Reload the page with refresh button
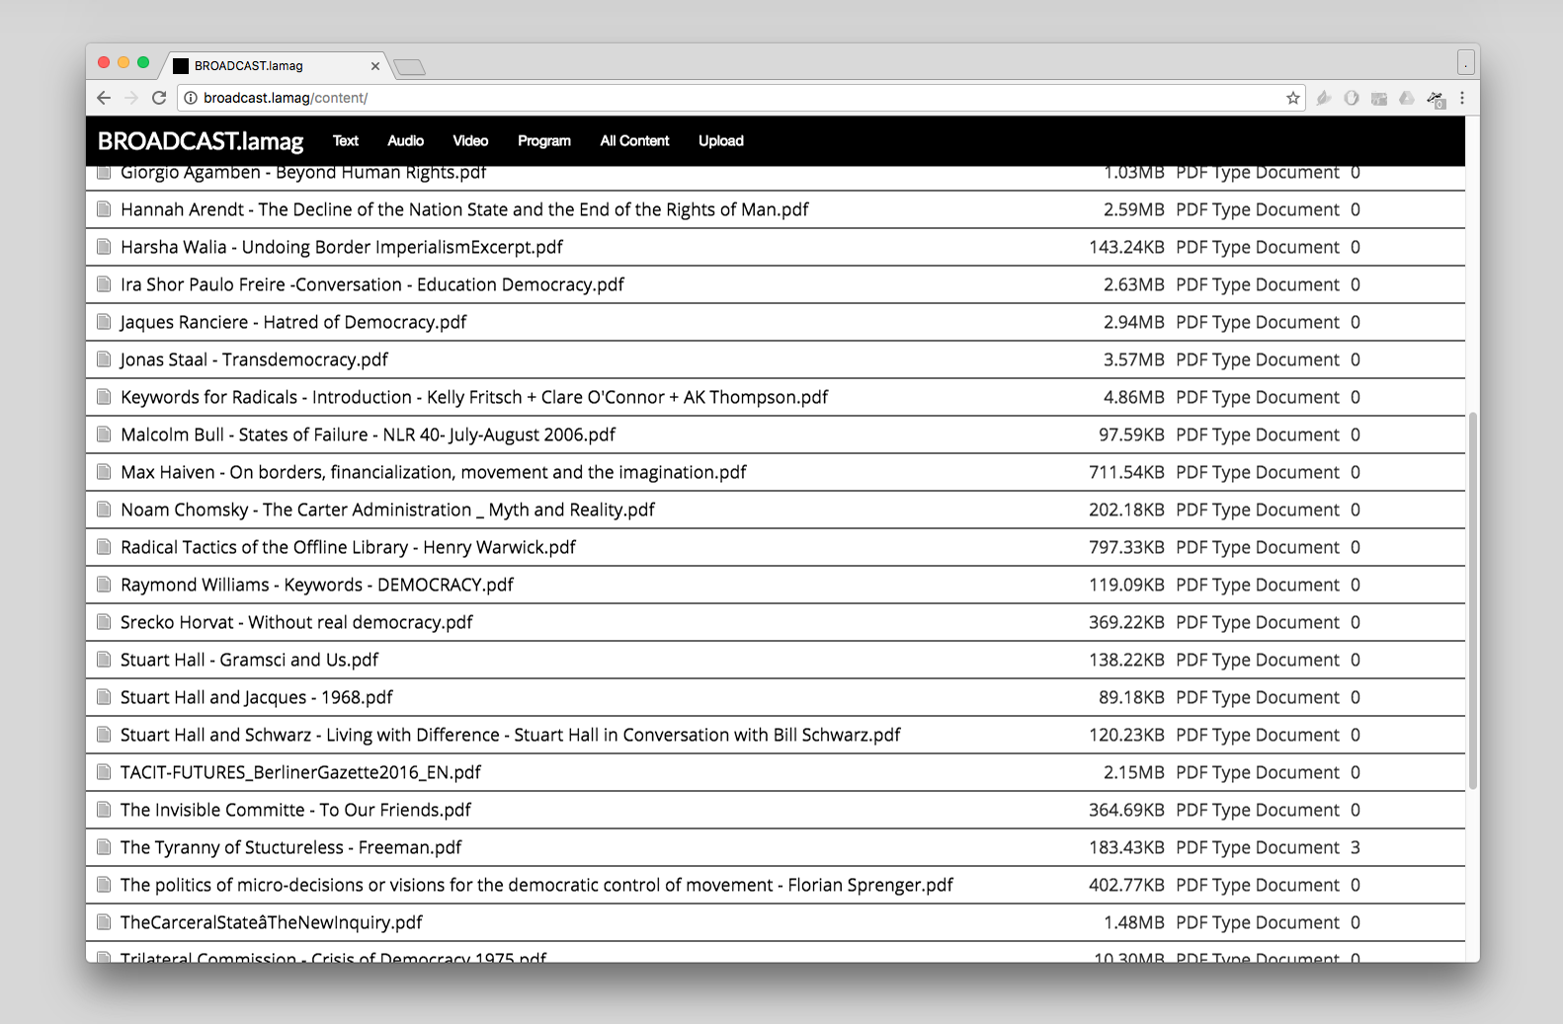This screenshot has width=1563, height=1024. pos(159,98)
